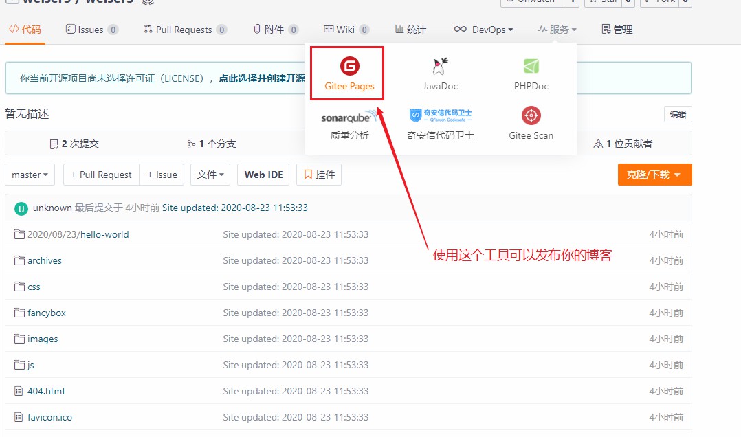The image size is (741, 437).
Task: Open the latest commit message beside unknown
Action: pos(235,208)
